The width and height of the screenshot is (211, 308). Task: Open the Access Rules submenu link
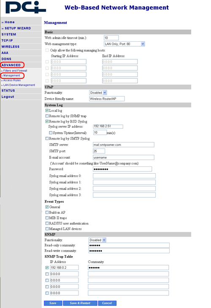12,80
